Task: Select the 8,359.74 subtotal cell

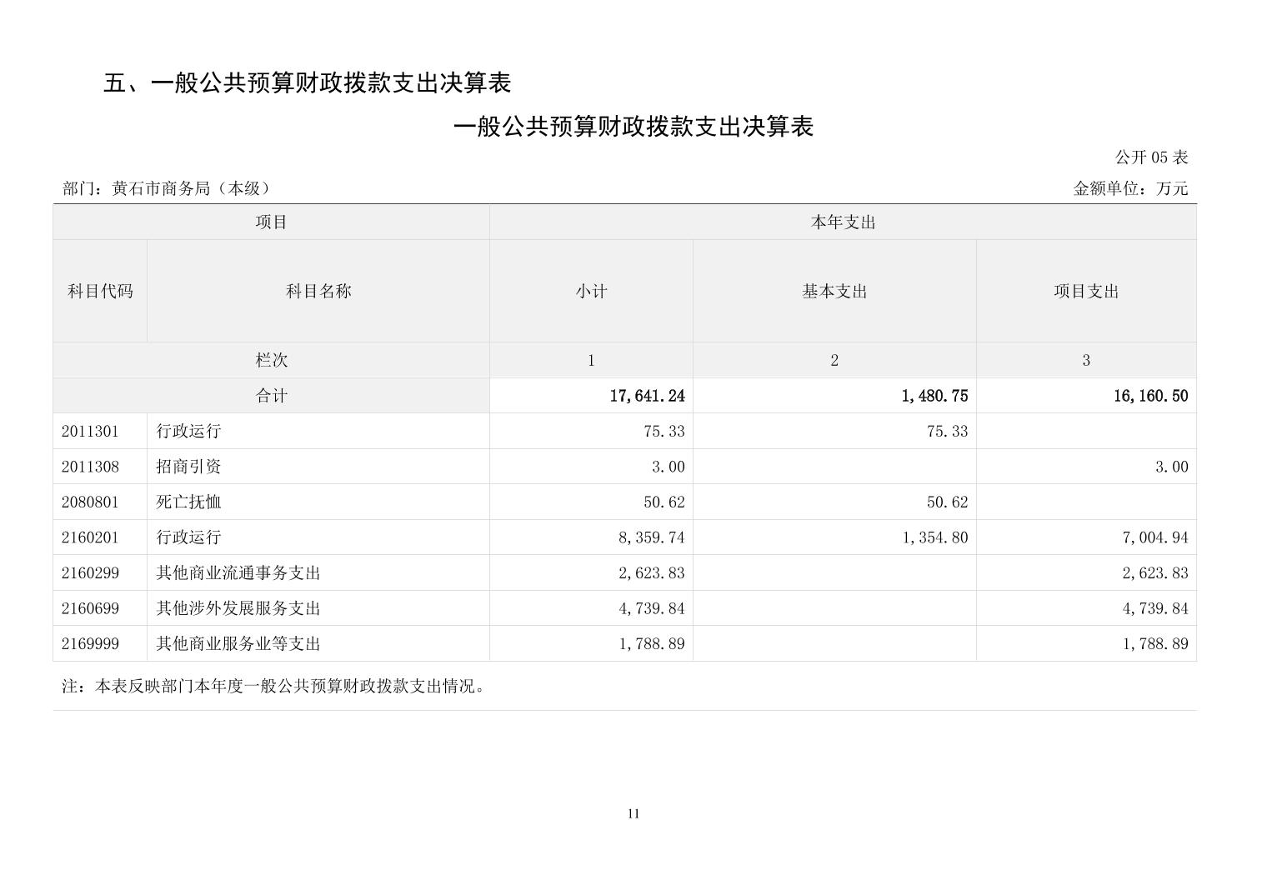Action: (651, 537)
